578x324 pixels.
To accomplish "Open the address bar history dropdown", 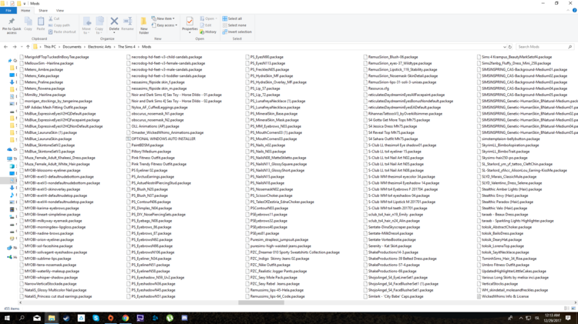I will coord(504,47).
